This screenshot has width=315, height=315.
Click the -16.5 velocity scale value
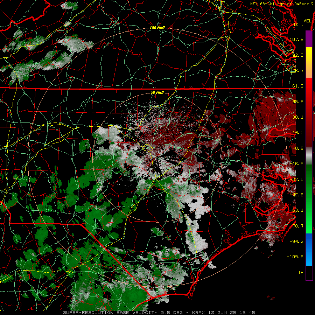tap(296, 164)
